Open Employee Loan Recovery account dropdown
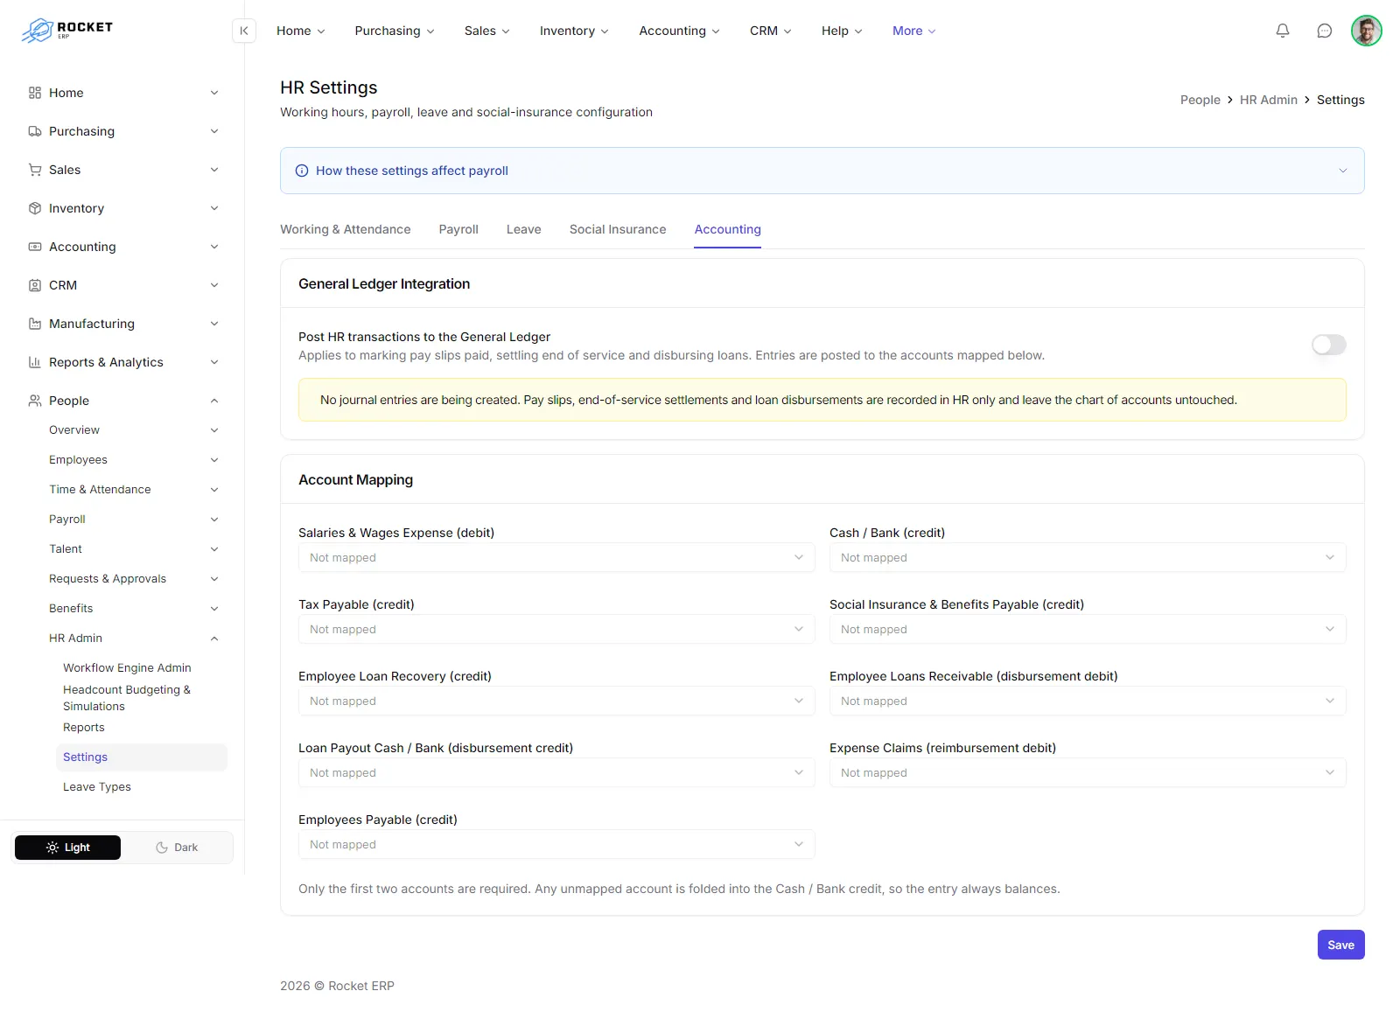Image resolution: width=1400 pixels, height=1012 pixels. (x=556, y=701)
